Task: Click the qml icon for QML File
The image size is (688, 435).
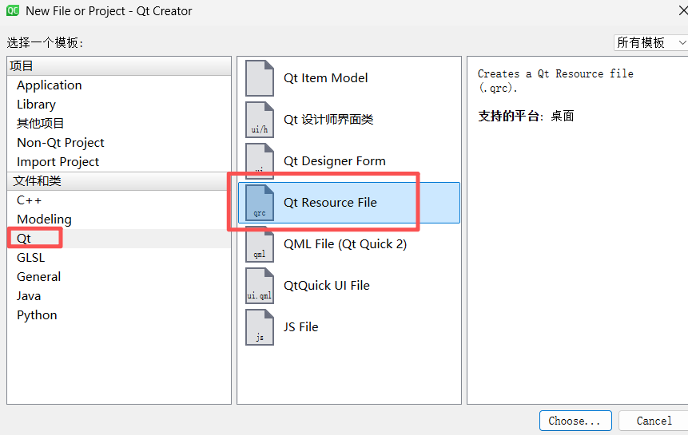Action: [260, 244]
